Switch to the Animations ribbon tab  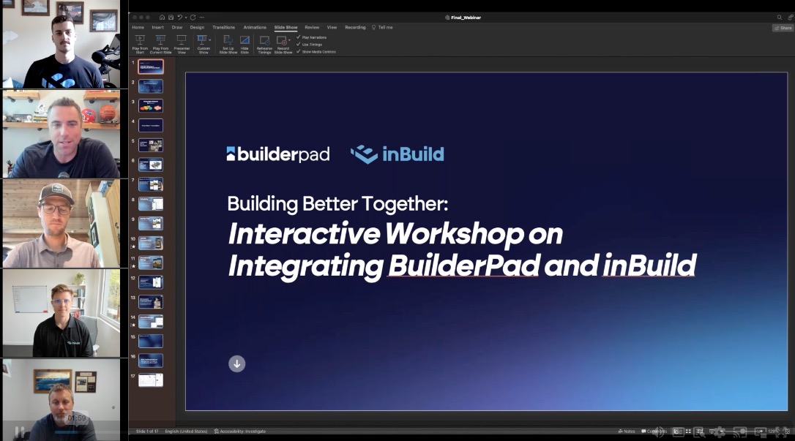pos(255,27)
